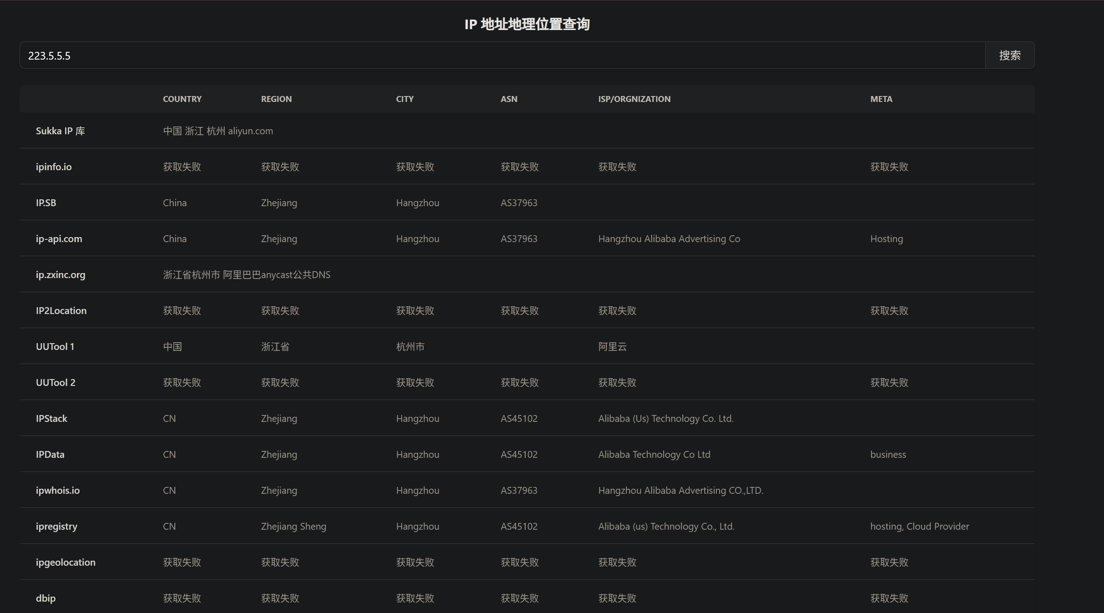Click the REGION column header

coord(276,99)
